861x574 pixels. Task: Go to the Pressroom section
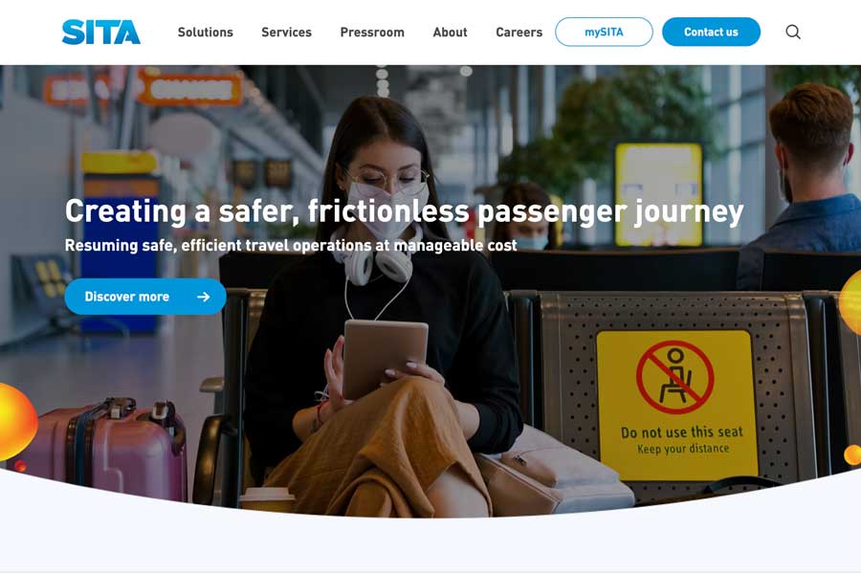pos(372,32)
